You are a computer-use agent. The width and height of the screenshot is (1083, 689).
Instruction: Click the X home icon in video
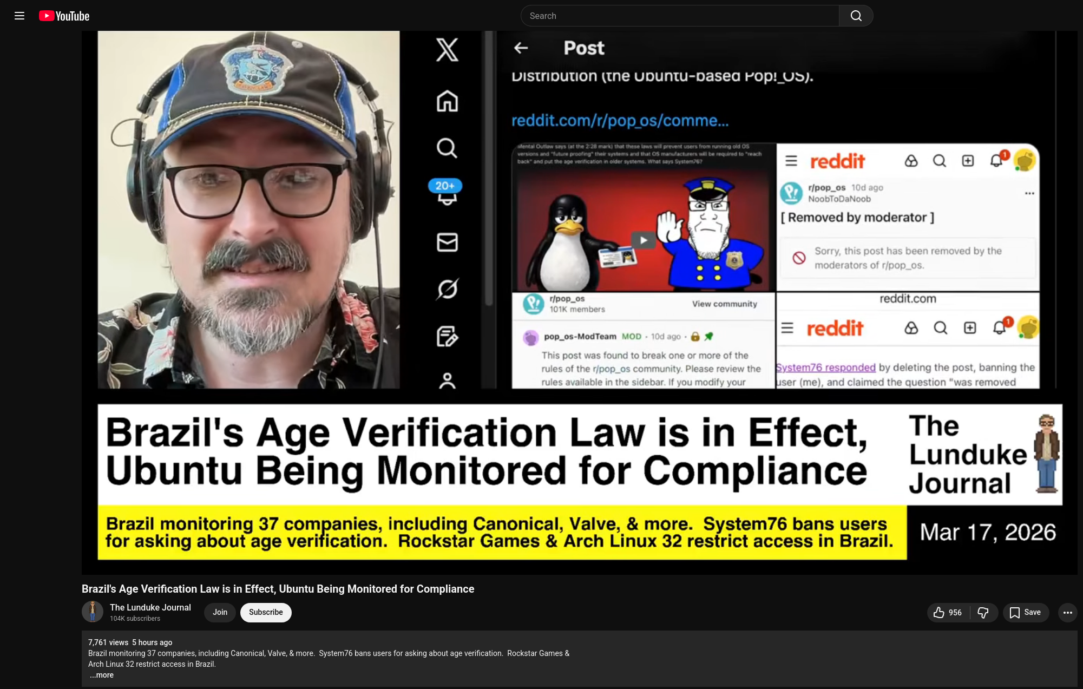pos(447,101)
